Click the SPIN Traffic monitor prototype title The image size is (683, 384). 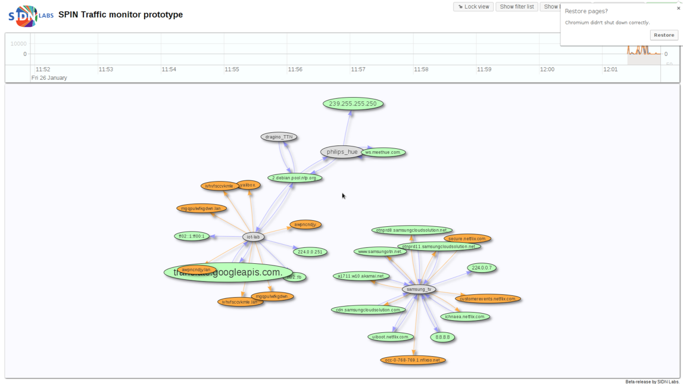121,14
